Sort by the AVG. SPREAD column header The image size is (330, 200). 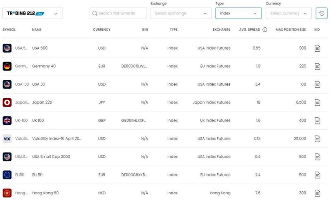(x=250, y=30)
